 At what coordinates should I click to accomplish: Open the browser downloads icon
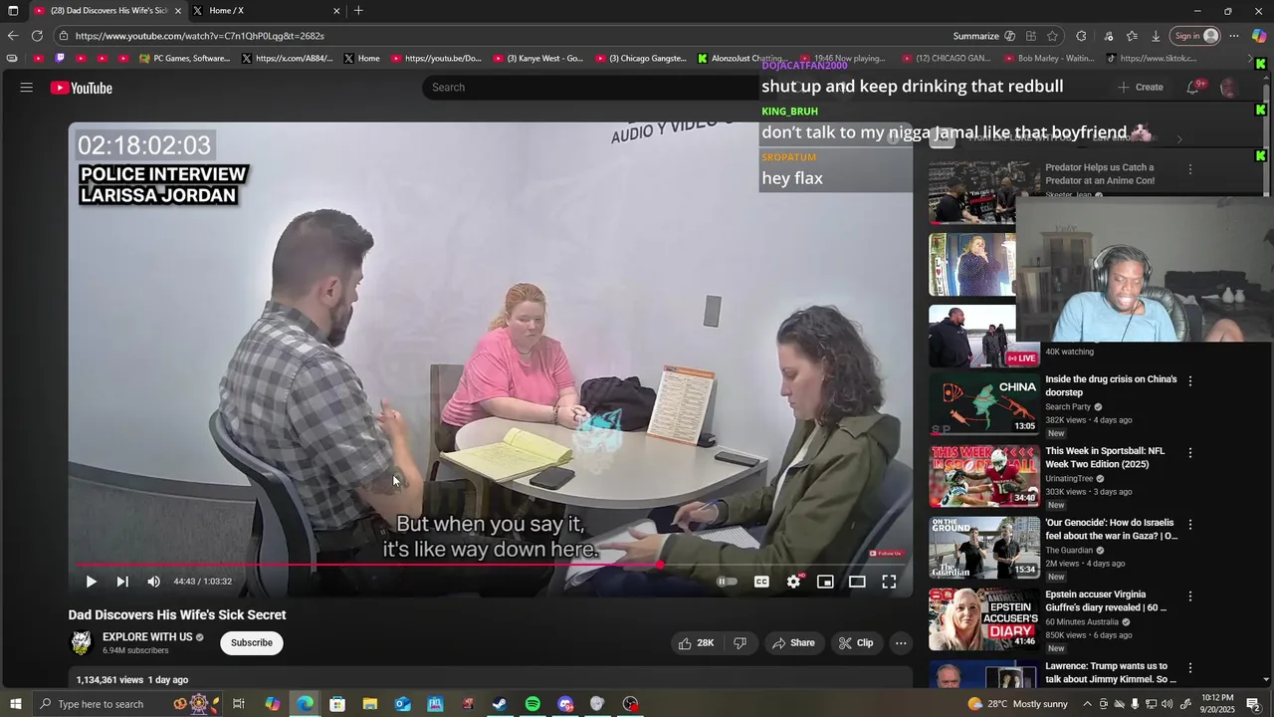pos(1156,36)
